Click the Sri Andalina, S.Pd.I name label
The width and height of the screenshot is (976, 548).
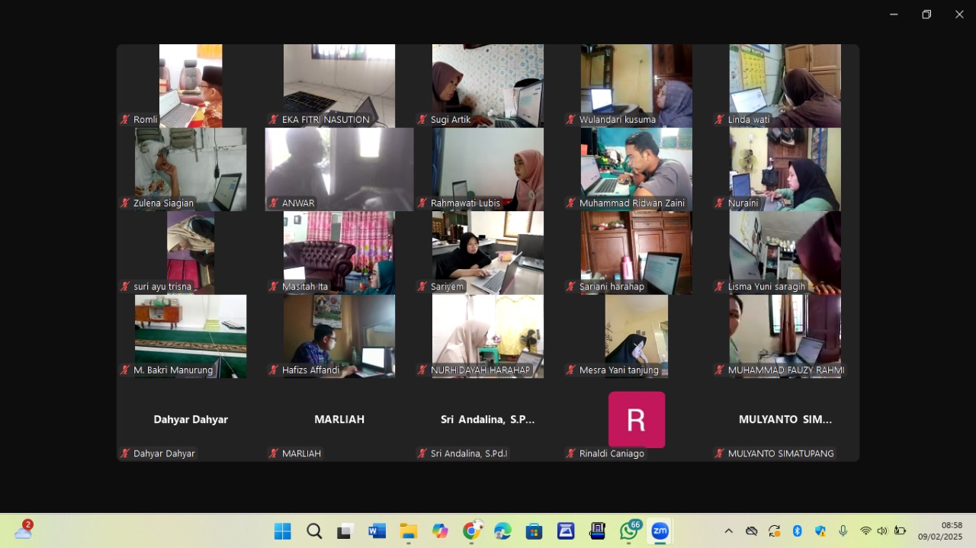(x=469, y=453)
